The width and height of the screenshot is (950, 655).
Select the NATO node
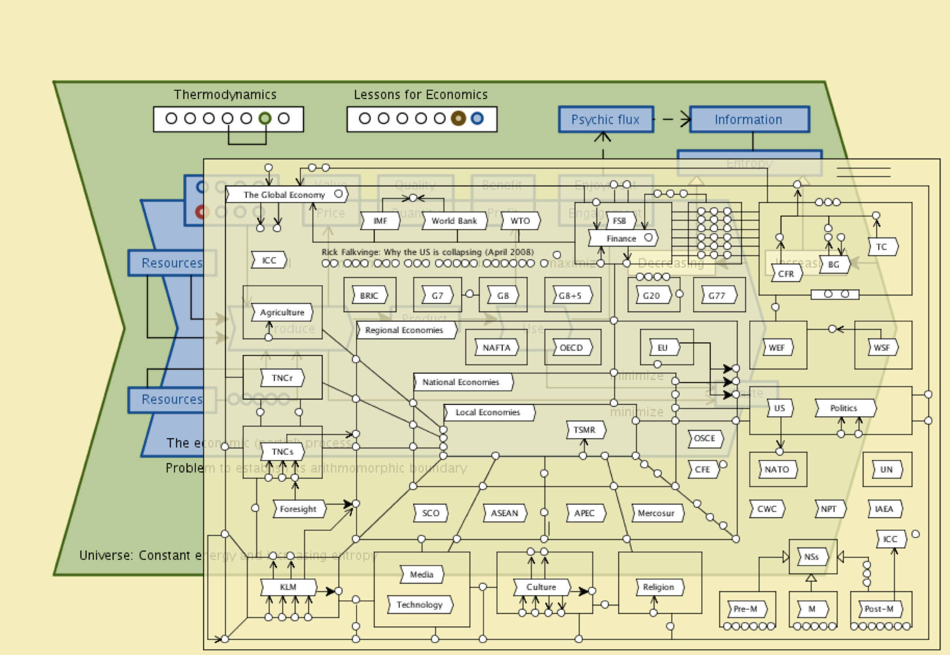(x=776, y=469)
